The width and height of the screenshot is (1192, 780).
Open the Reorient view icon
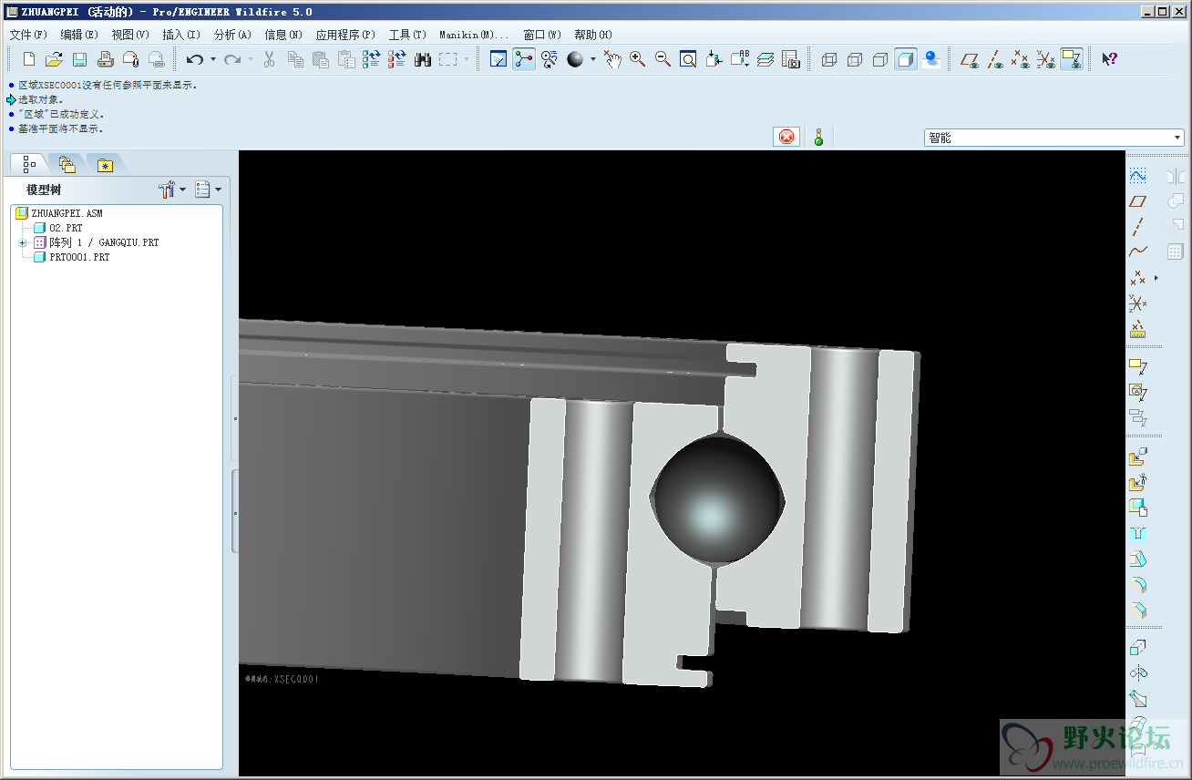(x=714, y=59)
